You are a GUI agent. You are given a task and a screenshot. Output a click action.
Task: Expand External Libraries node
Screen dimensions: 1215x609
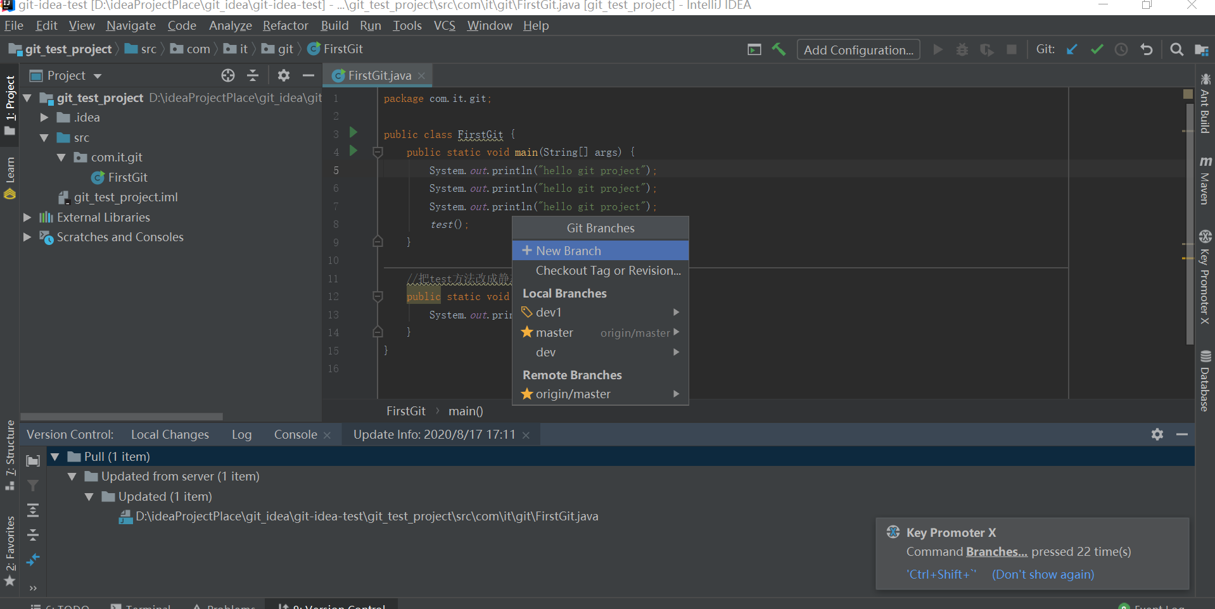(27, 217)
